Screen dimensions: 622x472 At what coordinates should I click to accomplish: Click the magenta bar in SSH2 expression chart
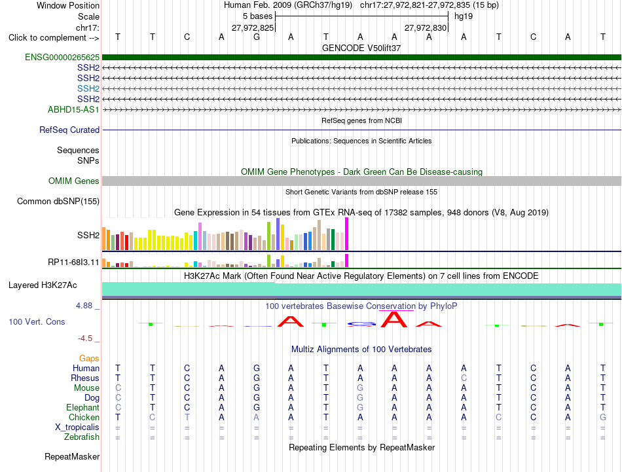click(x=347, y=234)
